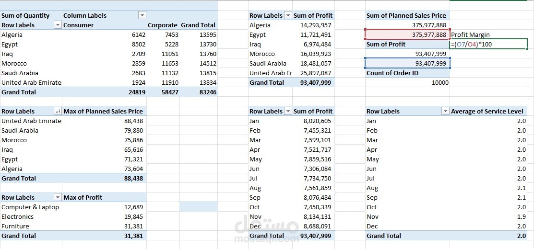Open the Column Labels filter dropdown
534x249 pixels.
(142, 15)
